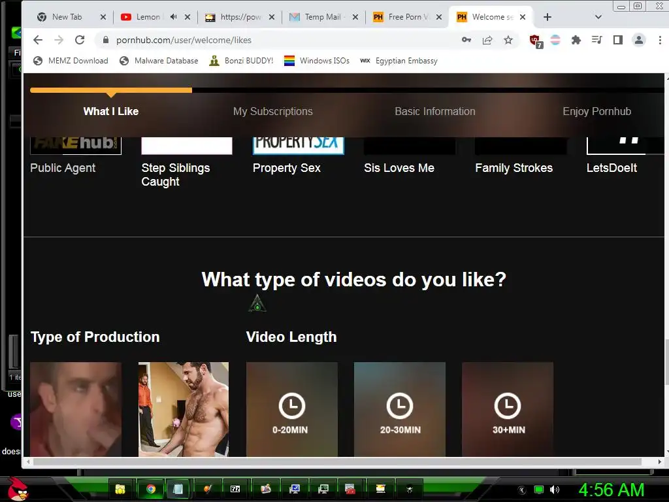Go to the Enjoy Pornhub step
The width and height of the screenshot is (669, 502).
tap(596, 111)
